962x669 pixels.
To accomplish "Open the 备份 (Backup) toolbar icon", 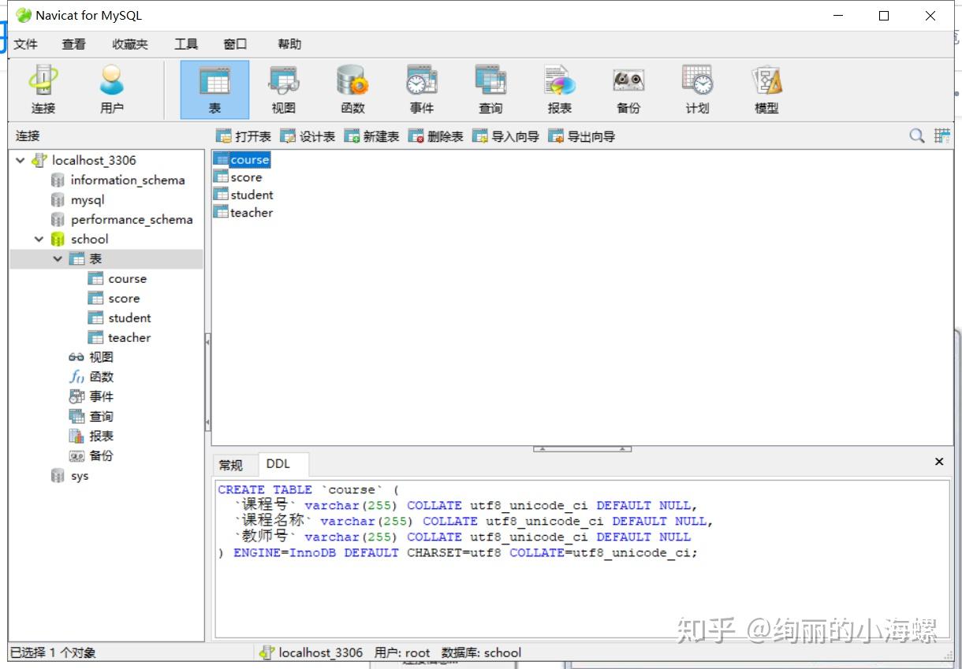I will coord(628,90).
